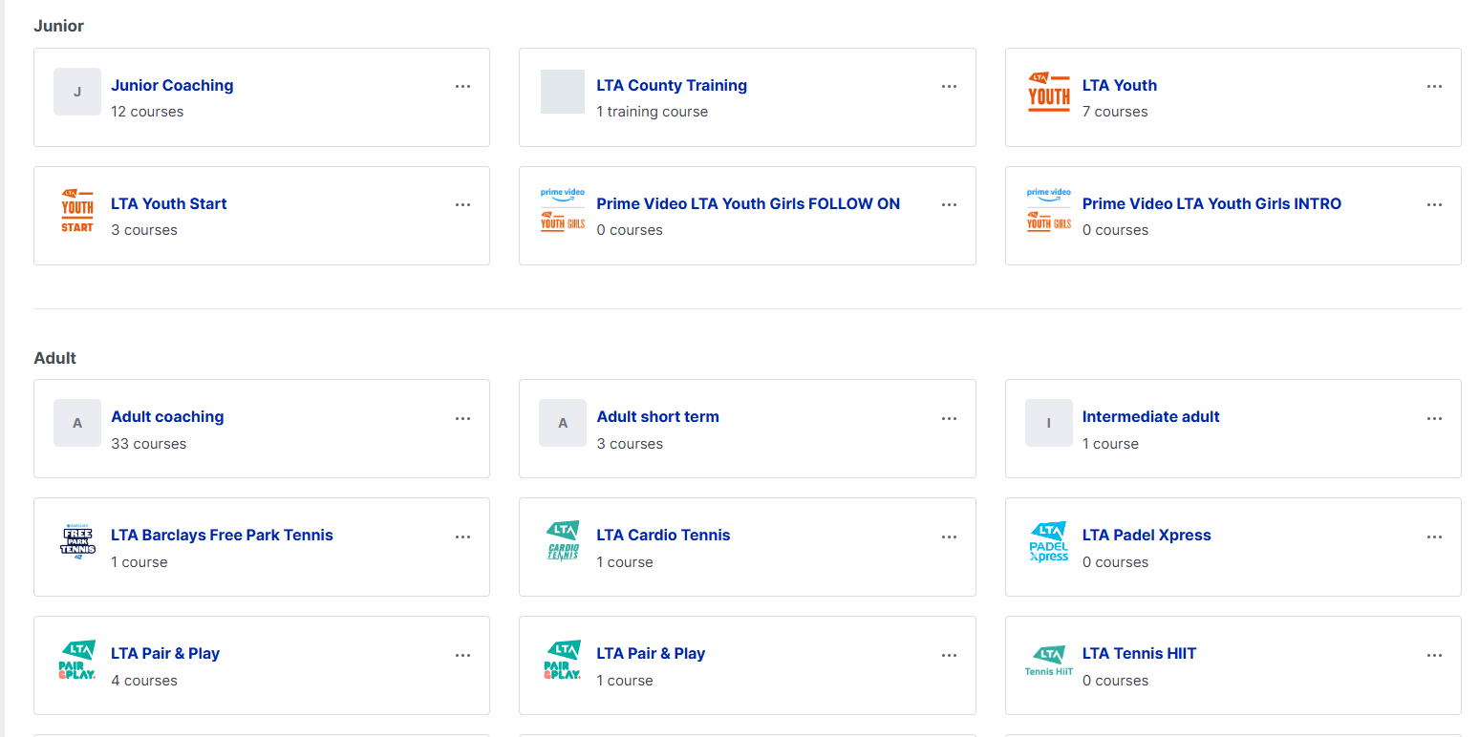Image resolution: width=1479 pixels, height=737 pixels.
Task: Open the more options menu for Junior Coaching
Action: (x=462, y=86)
